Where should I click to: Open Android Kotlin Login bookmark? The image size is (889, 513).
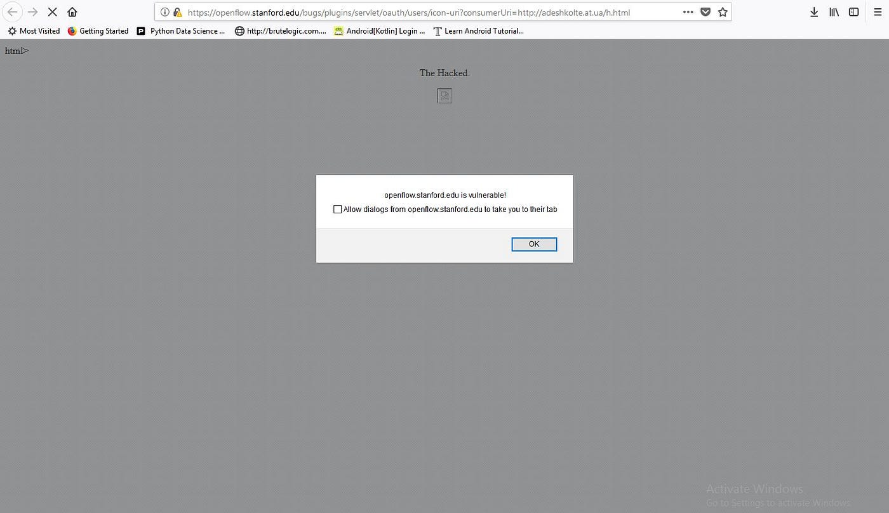(380, 30)
